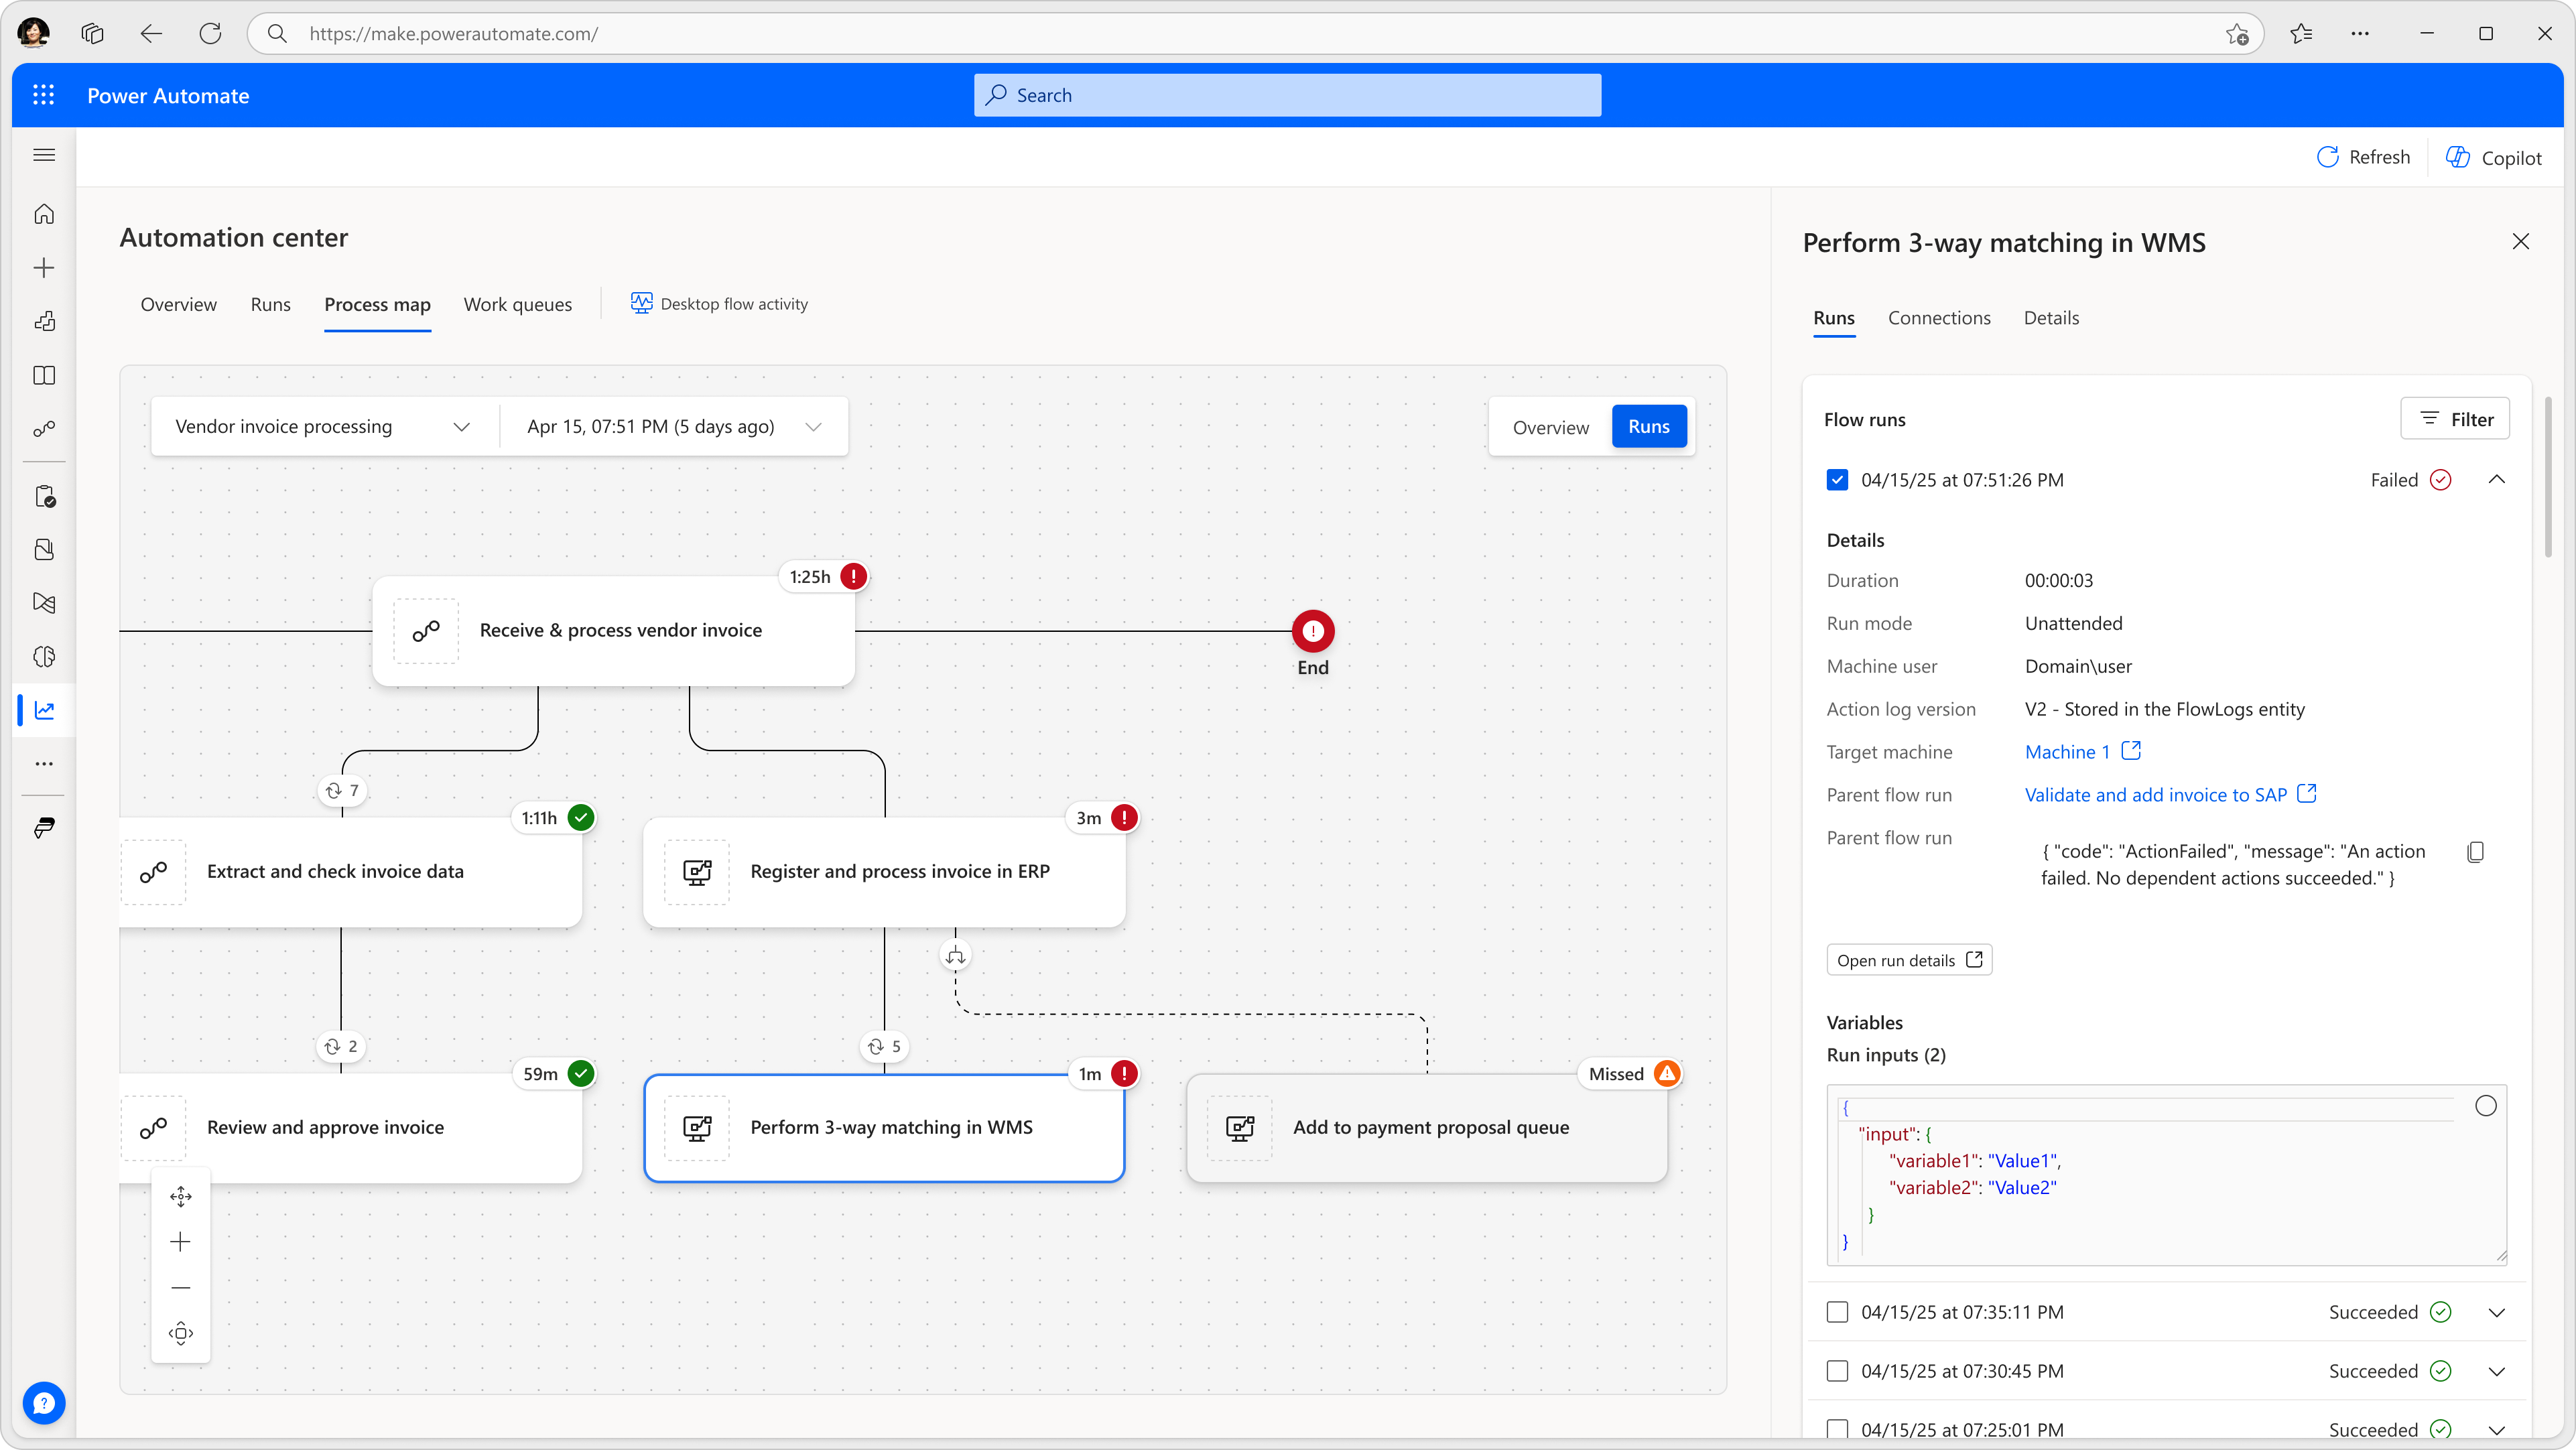Open Machine 1 external link icon
The width and height of the screenshot is (2576, 1450).
pyautogui.click(x=2131, y=750)
